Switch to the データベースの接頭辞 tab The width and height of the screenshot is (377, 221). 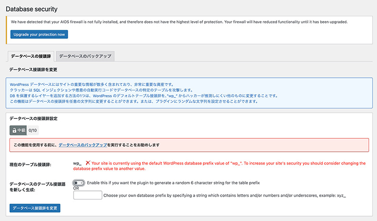point(31,56)
